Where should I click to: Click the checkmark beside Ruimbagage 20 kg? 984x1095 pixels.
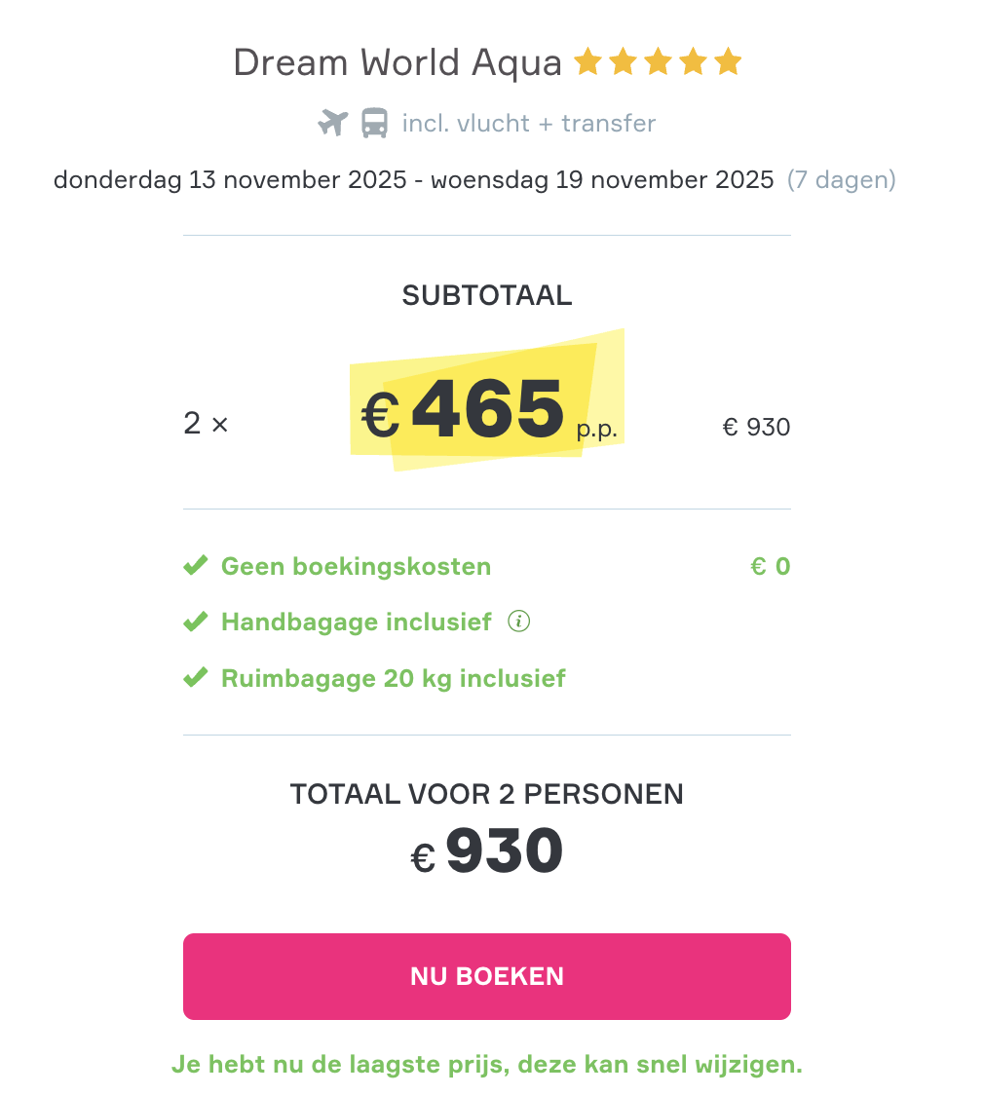coord(196,677)
